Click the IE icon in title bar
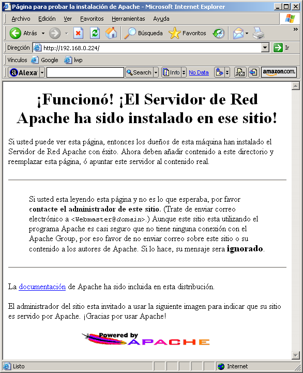 pyautogui.click(x=7, y=6)
